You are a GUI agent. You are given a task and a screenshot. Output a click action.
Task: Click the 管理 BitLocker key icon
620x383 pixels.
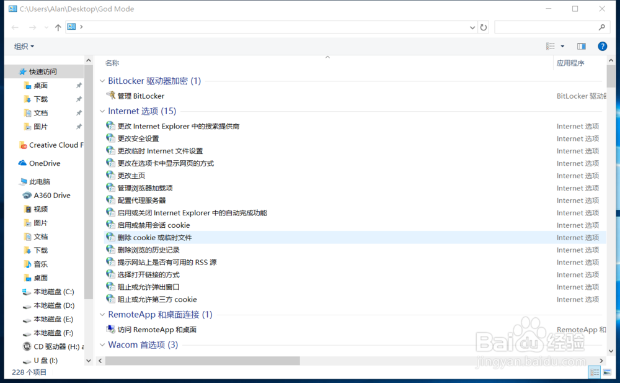[x=111, y=96]
